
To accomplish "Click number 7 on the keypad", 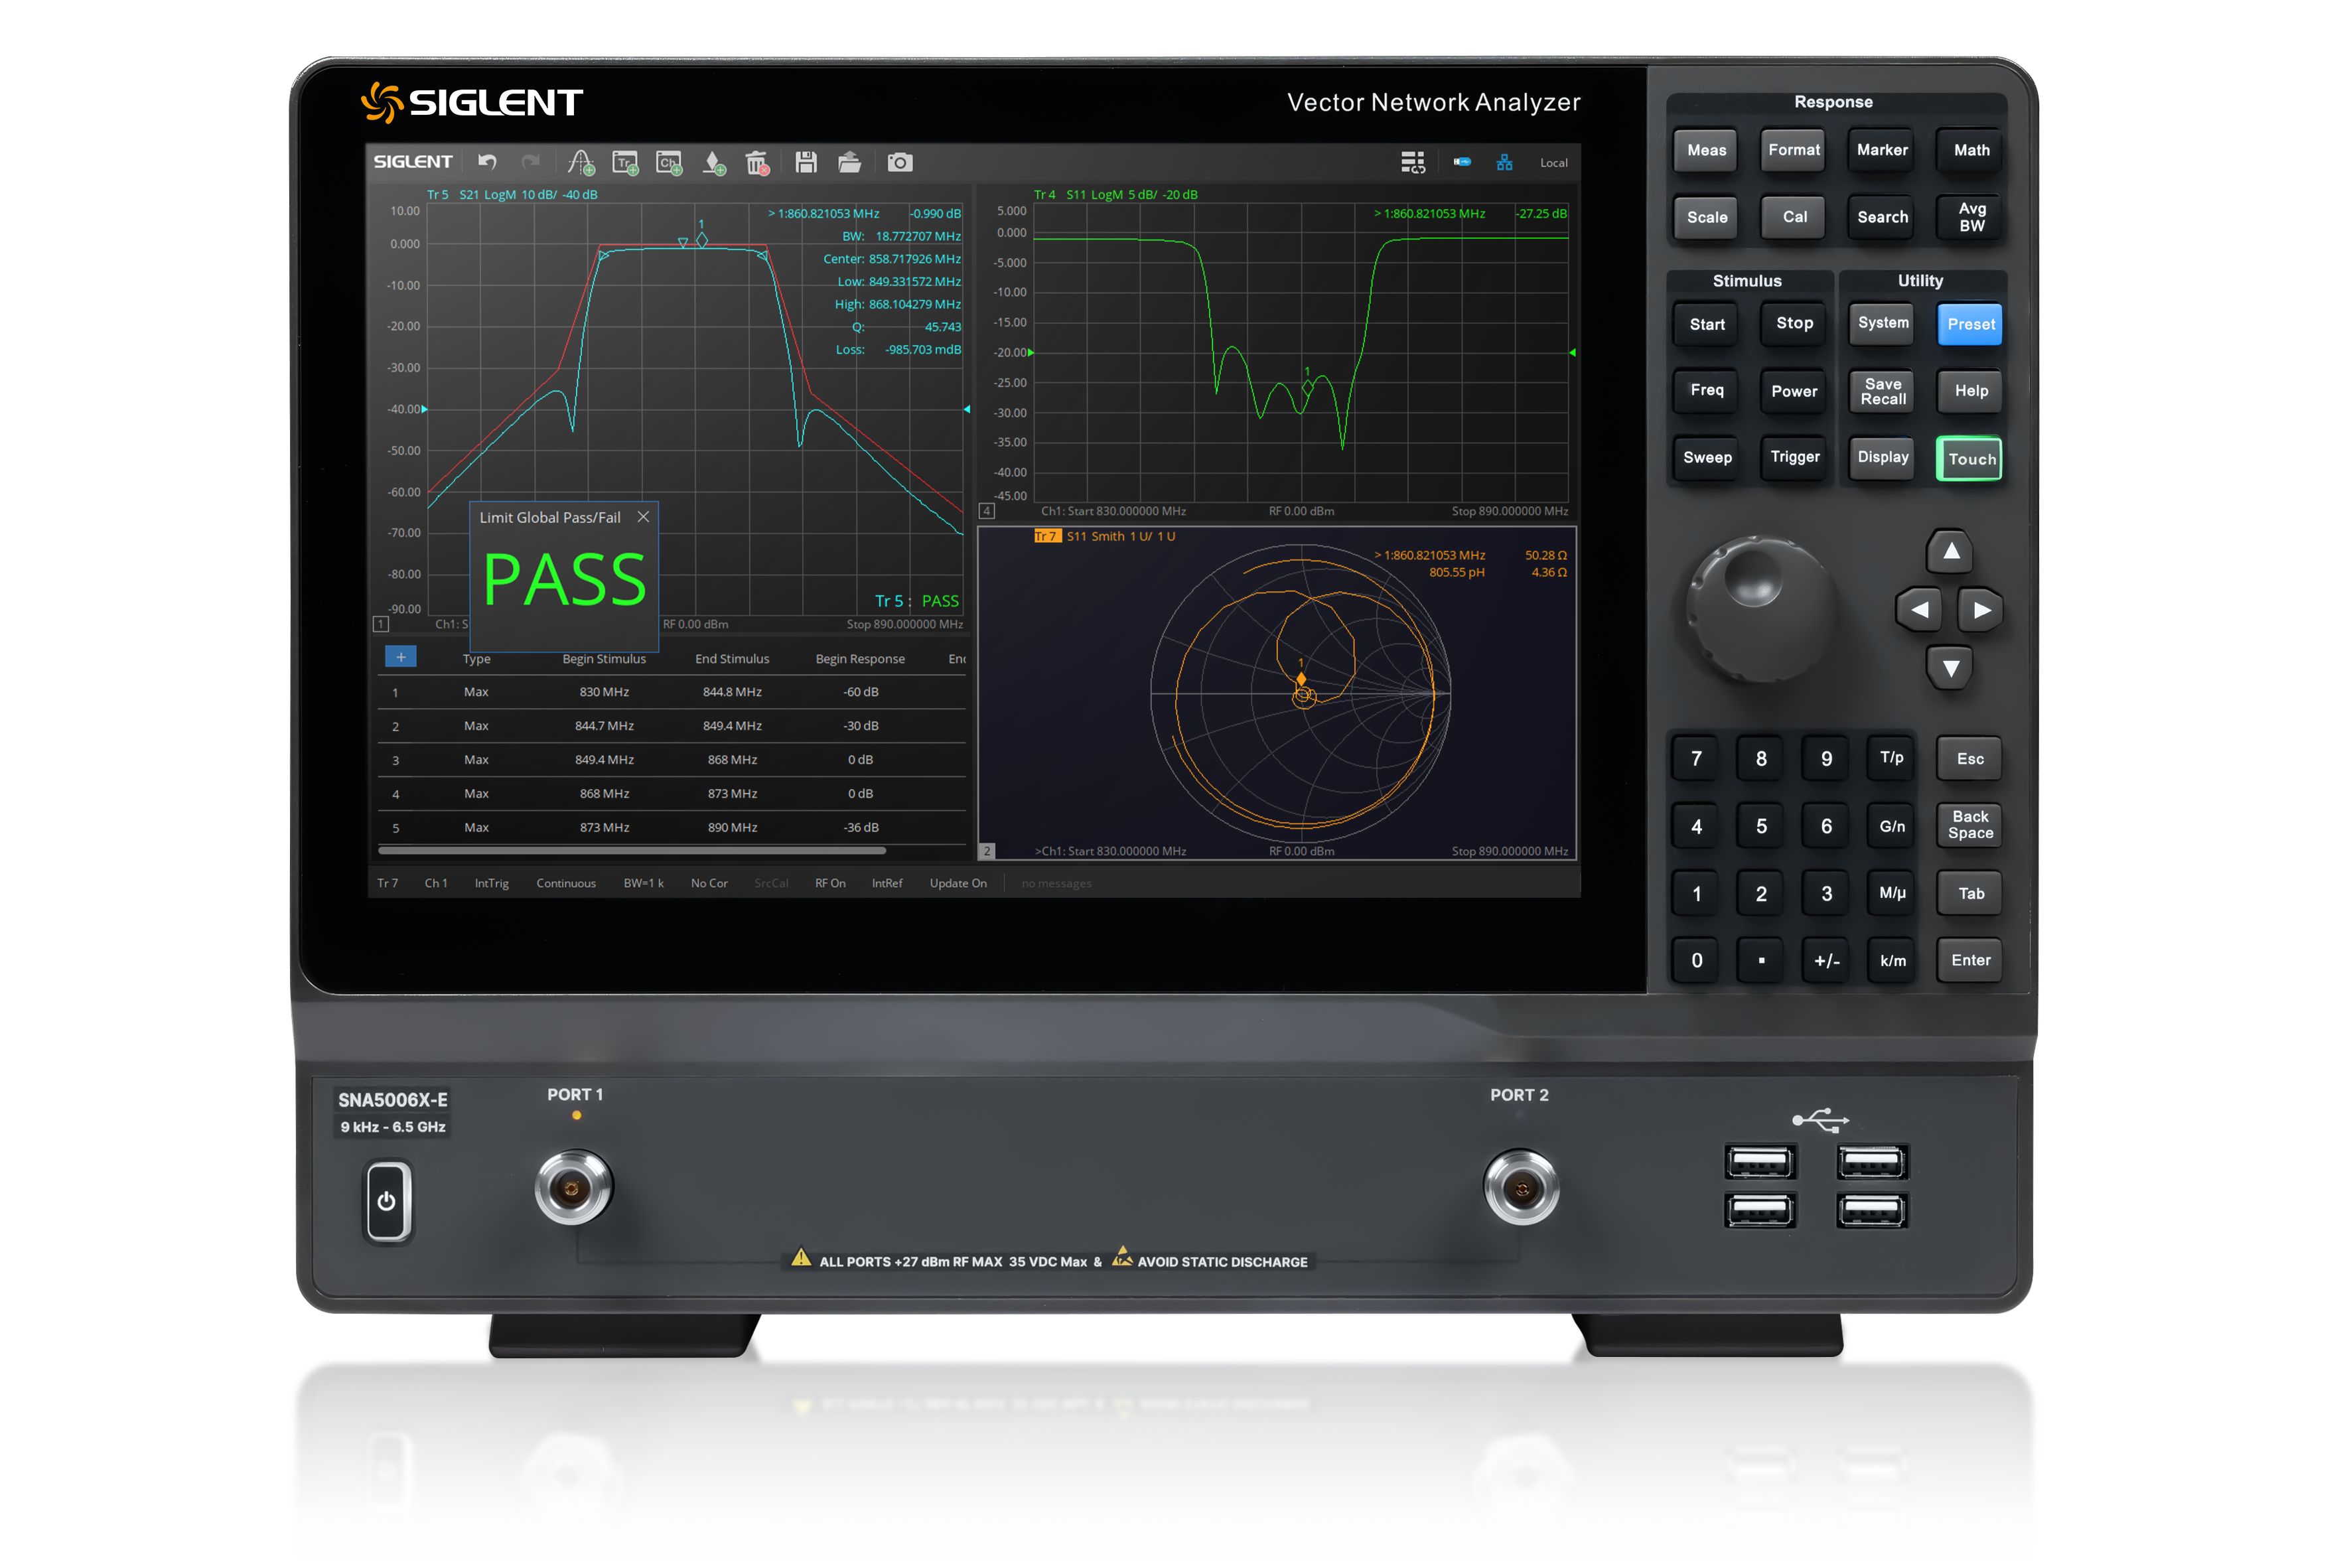I will click(x=1696, y=759).
